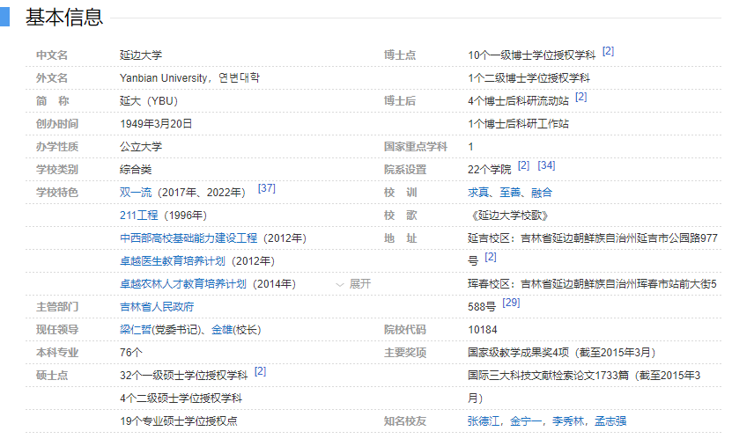
Task: Click the 211工程 link
Action: [x=138, y=216]
